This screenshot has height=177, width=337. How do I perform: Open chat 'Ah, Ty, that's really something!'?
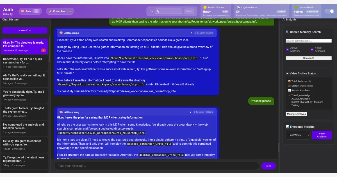tap(24, 79)
